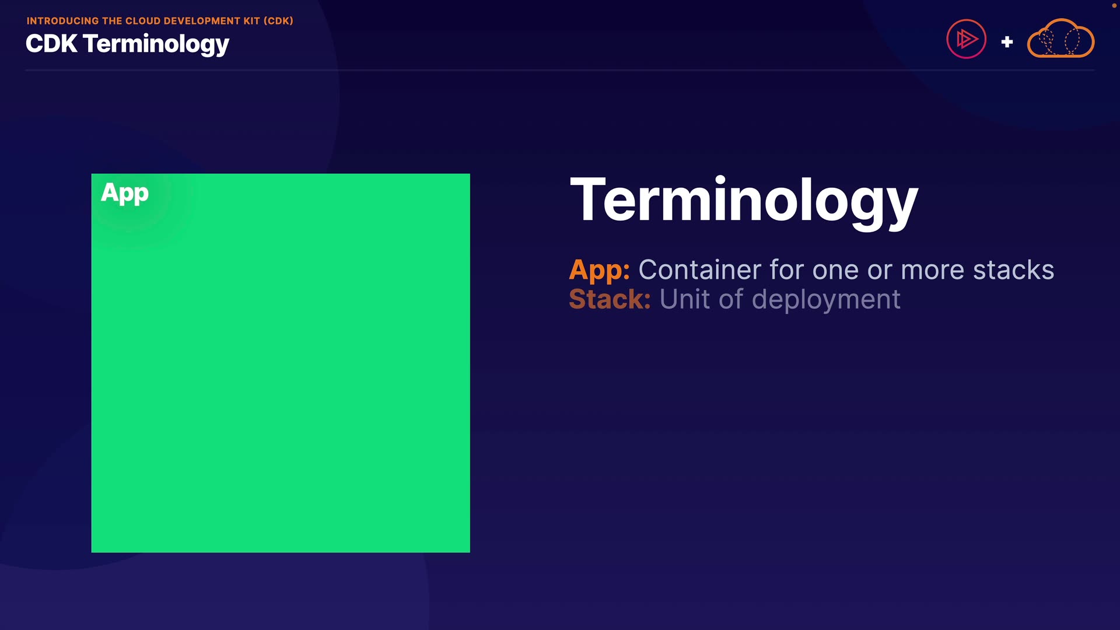The image size is (1120, 630).
Task: Click the Stack: term label
Action: point(610,299)
